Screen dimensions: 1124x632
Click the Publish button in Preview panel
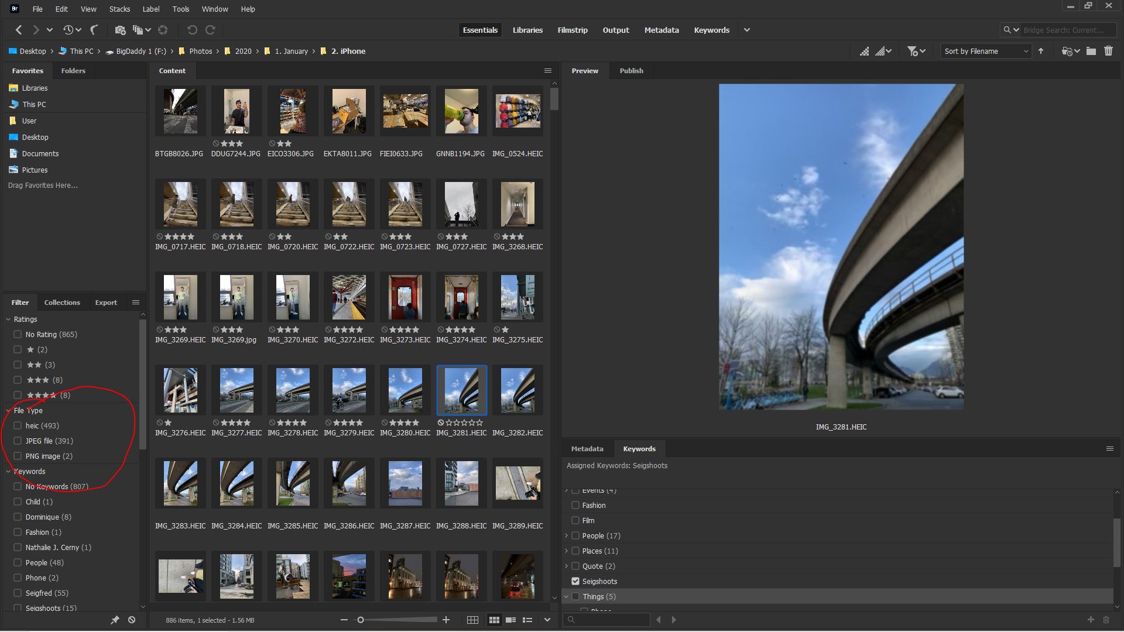632,70
